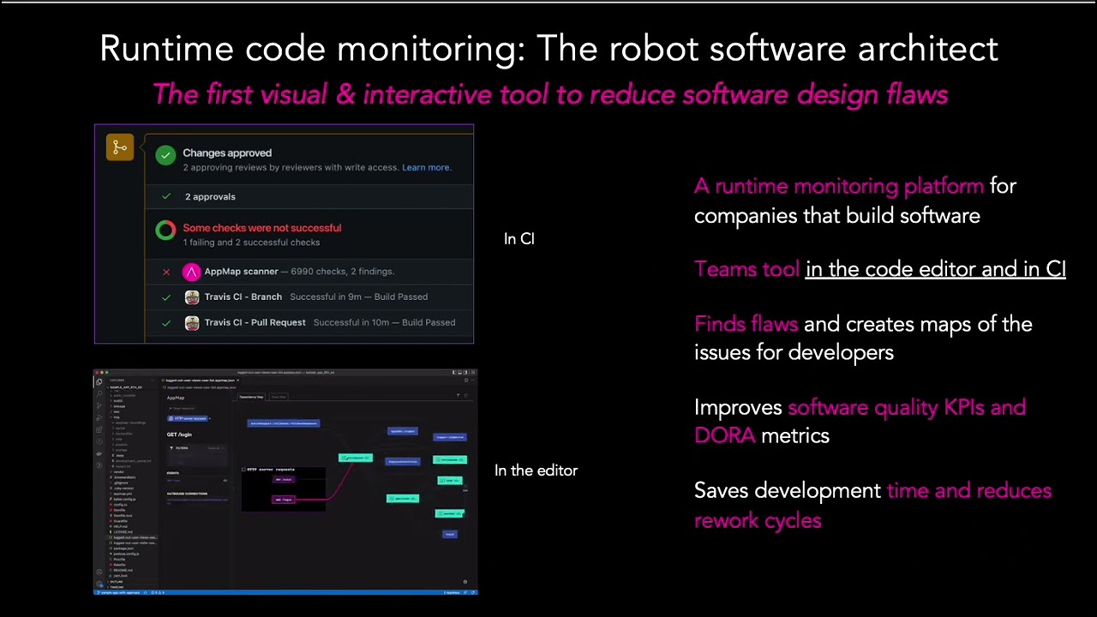Open Procfile in the editor file tree
This screenshot has height=617, width=1097.
point(119,560)
